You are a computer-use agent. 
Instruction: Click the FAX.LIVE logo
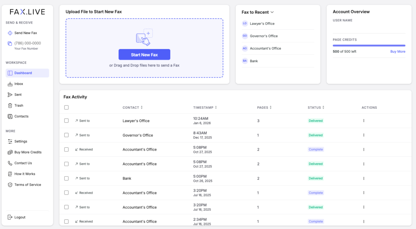point(27,12)
